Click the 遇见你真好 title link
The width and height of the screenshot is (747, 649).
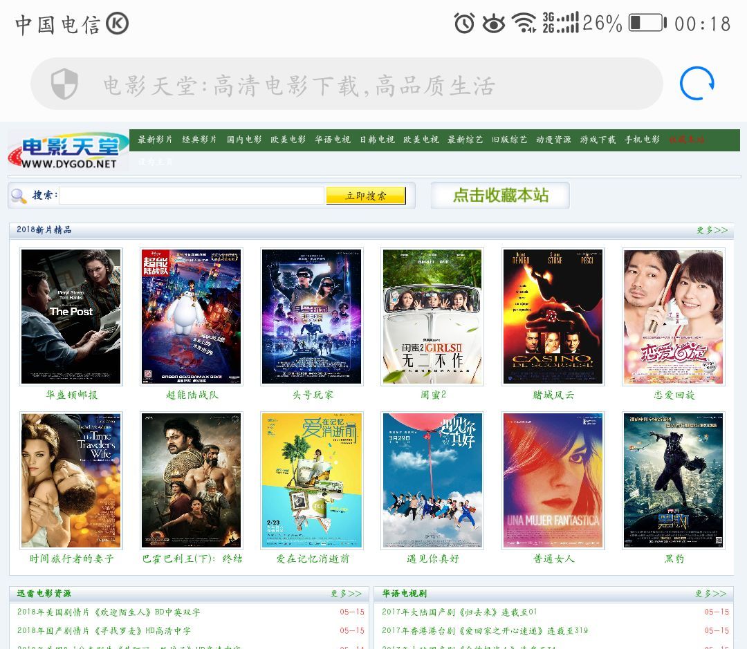[433, 558]
